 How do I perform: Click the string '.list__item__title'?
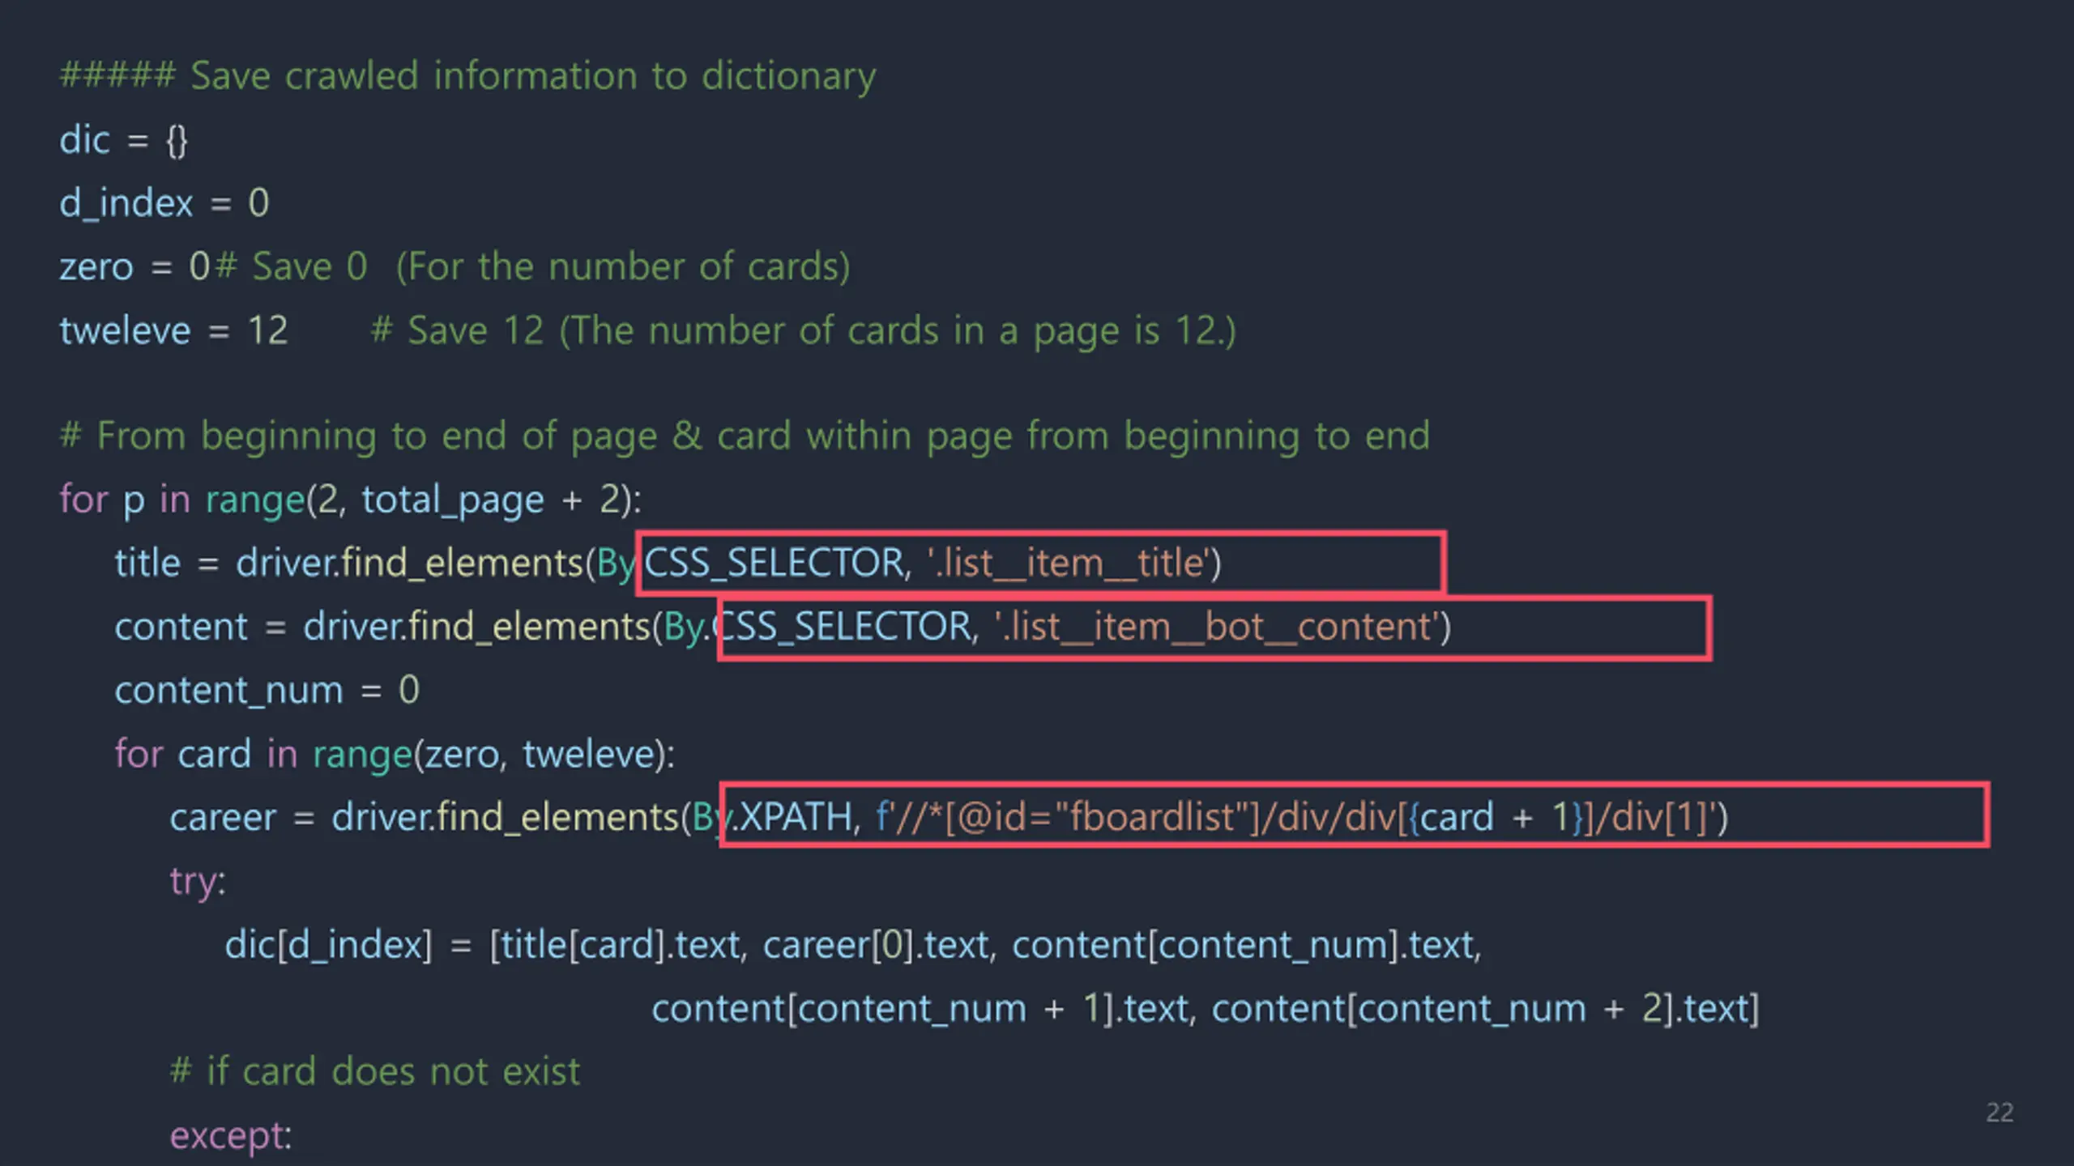point(1069,564)
